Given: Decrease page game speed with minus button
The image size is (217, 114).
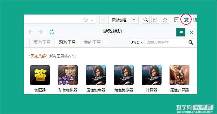Looking at the screenshot, I should (104, 20).
